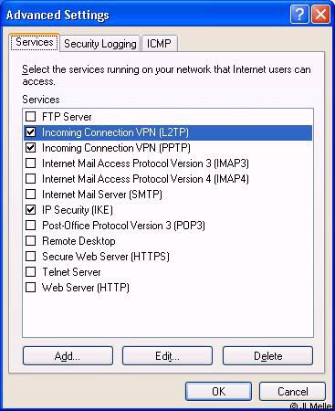Check the Post-Office Protocol Version 3 box
This screenshot has width=335, height=411.
(x=31, y=226)
